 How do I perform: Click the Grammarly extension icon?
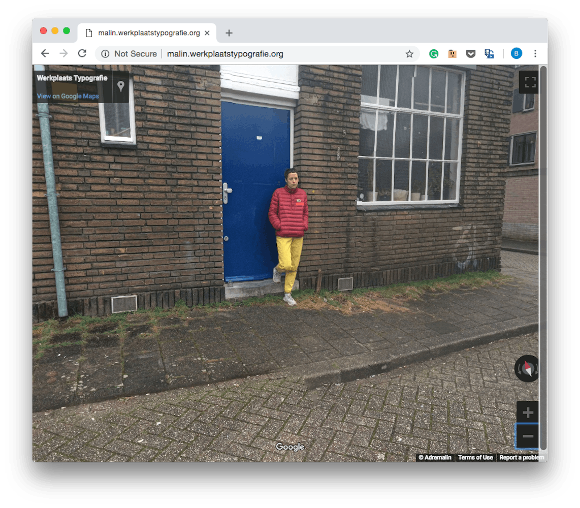(x=434, y=54)
